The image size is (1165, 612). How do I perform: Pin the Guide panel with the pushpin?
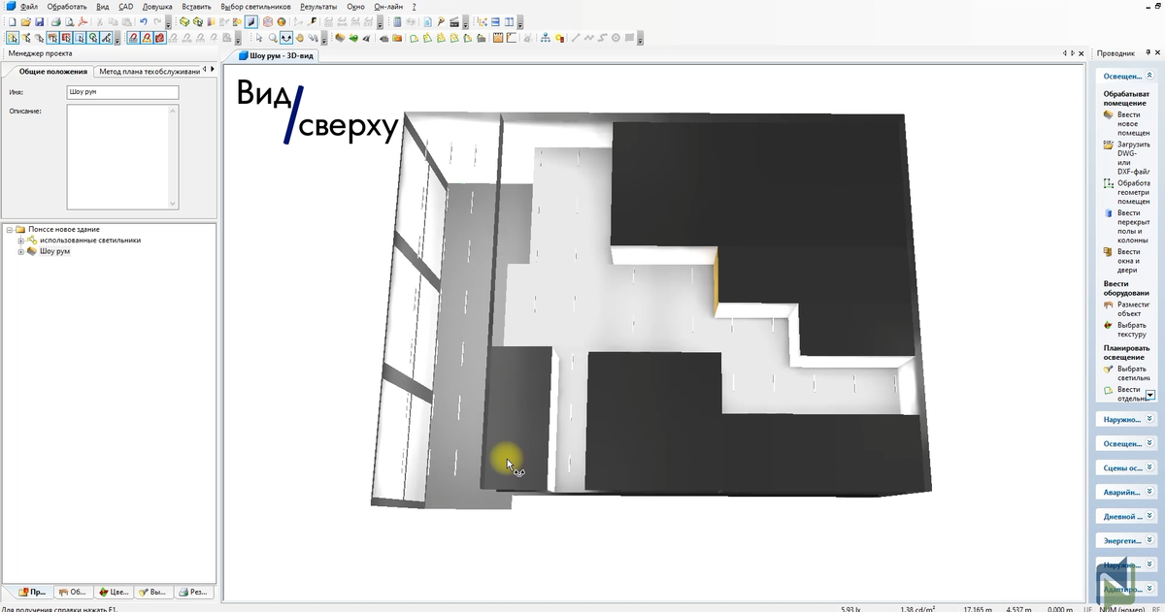pos(1148,52)
